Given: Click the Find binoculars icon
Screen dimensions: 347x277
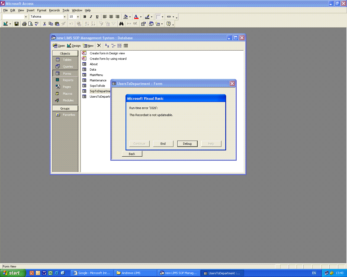Looking at the screenshot, I should [121, 24].
